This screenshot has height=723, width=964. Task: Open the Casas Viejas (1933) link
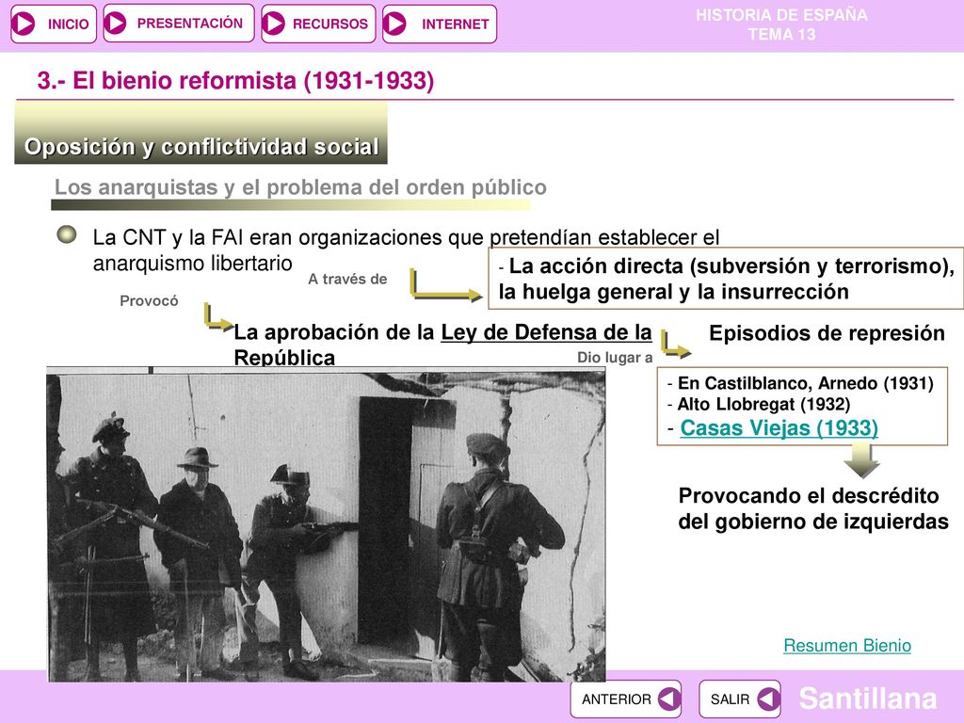pyautogui.click(x=779, y=428)
